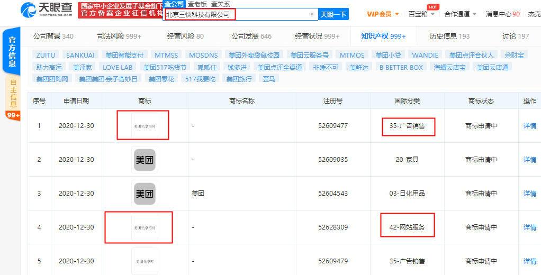Select the MOSDNS trademark tag
Screen dimensions: 541x275
pyautogui.click(x=203, y=55)
